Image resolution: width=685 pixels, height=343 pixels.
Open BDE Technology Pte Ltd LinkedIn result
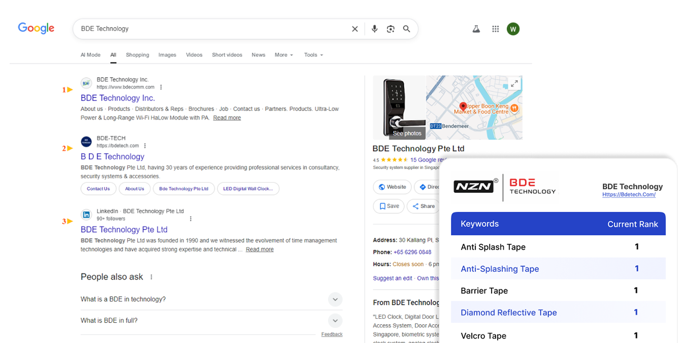pyautogui.click(x=124, y=230)
